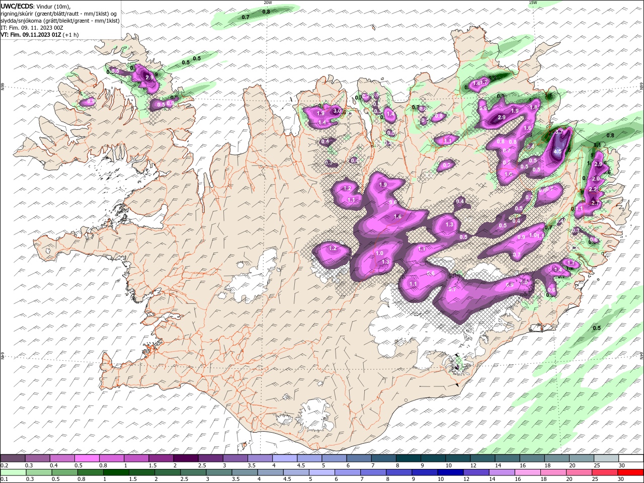
Task: Click the 'slydda/snjókoma' legend description line
Action: point(60,21)
